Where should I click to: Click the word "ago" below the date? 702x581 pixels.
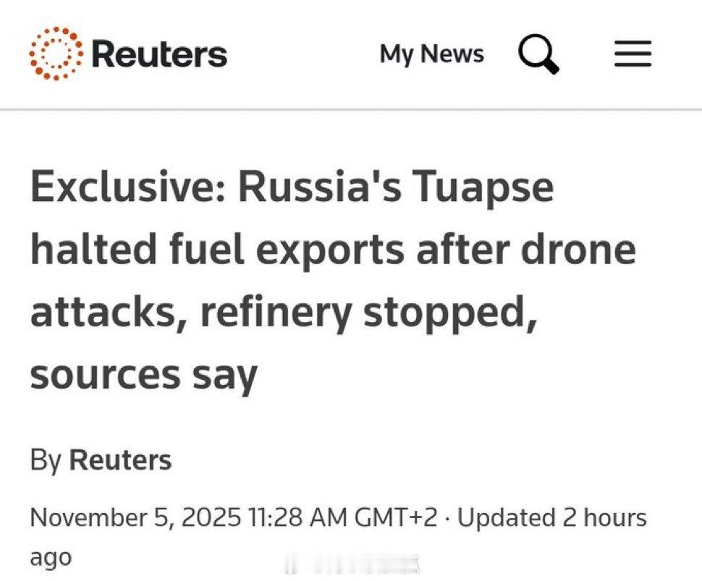coord(51,558)
